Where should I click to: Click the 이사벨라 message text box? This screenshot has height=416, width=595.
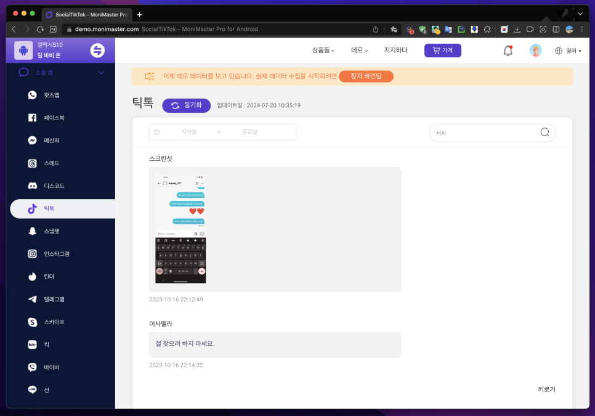pyautogui.click(x=275, y=345)
